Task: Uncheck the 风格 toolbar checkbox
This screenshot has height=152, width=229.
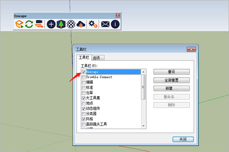Action: coord(84,119)
